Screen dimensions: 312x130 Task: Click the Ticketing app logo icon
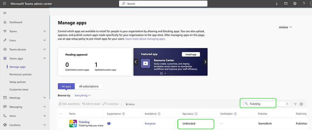coord(73,124)
